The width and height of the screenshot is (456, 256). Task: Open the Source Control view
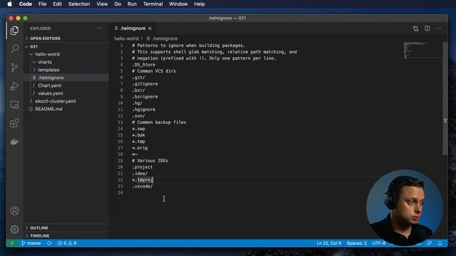(x=14, y=68)
